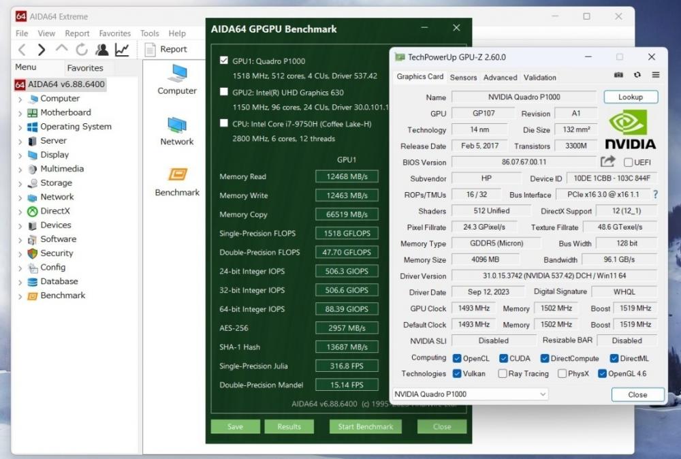
Task: Toggle the CPU Intel Core i7-9750H checkbox
Action: coord(223,123)
